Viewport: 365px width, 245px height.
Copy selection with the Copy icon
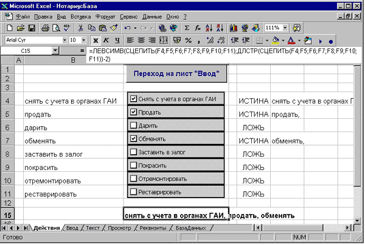click(x=92, y=28)
